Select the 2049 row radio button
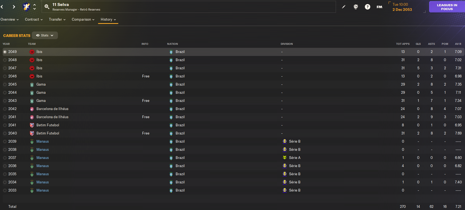 [x=5, y=52]
